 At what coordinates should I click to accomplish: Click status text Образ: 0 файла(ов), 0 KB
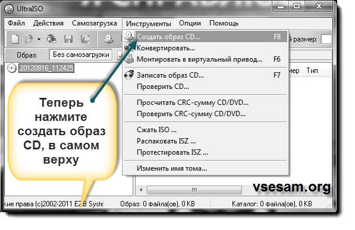(x=158, y=204)
